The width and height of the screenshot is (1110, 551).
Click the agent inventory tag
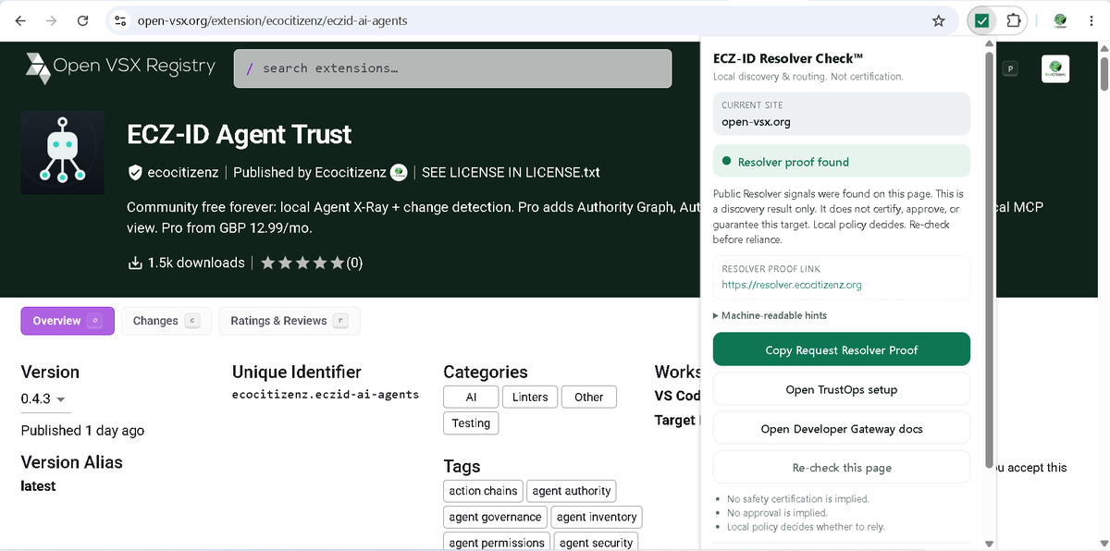click(x=597, y=517)
